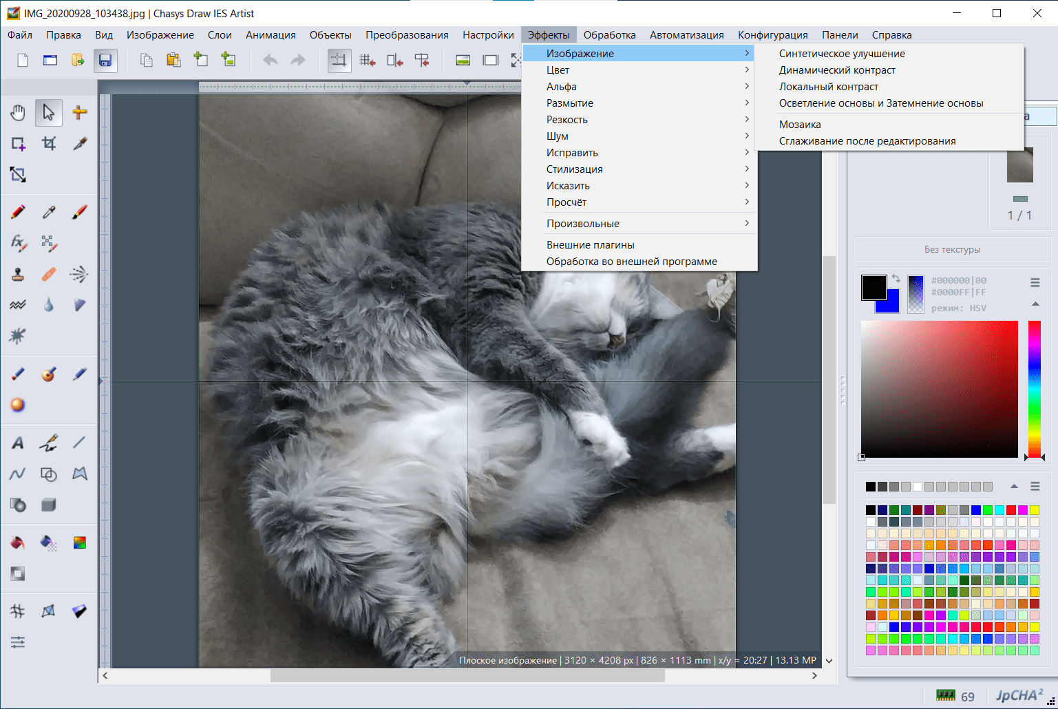Click the Undo arrow in toolbar

[x=271, y=61]
